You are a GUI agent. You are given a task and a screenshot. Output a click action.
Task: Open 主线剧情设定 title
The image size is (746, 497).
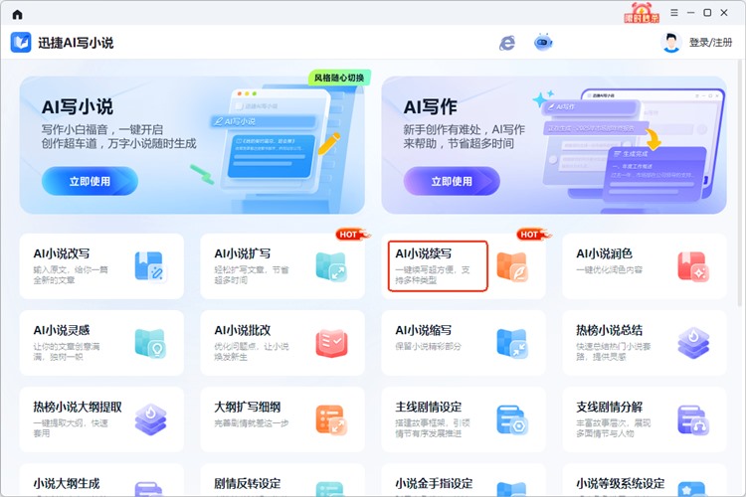click(x=428, y=407)
